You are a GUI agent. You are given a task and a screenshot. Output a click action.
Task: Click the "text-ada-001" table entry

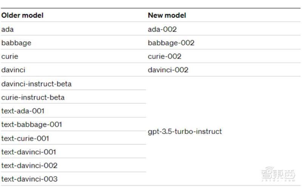click(23, 111)
